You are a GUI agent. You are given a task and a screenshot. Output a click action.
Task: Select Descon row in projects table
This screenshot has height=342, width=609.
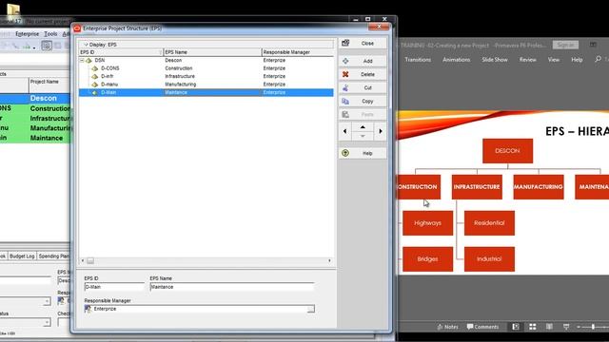pos(35,99)
